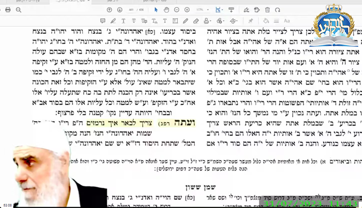Add a sticky note comment
Viewport: 362px width, 208px height.
103,21
